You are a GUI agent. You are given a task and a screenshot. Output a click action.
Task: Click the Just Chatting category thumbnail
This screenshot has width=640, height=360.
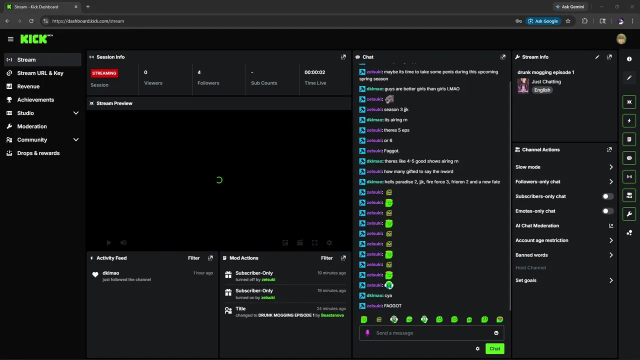tap(523, 85)
